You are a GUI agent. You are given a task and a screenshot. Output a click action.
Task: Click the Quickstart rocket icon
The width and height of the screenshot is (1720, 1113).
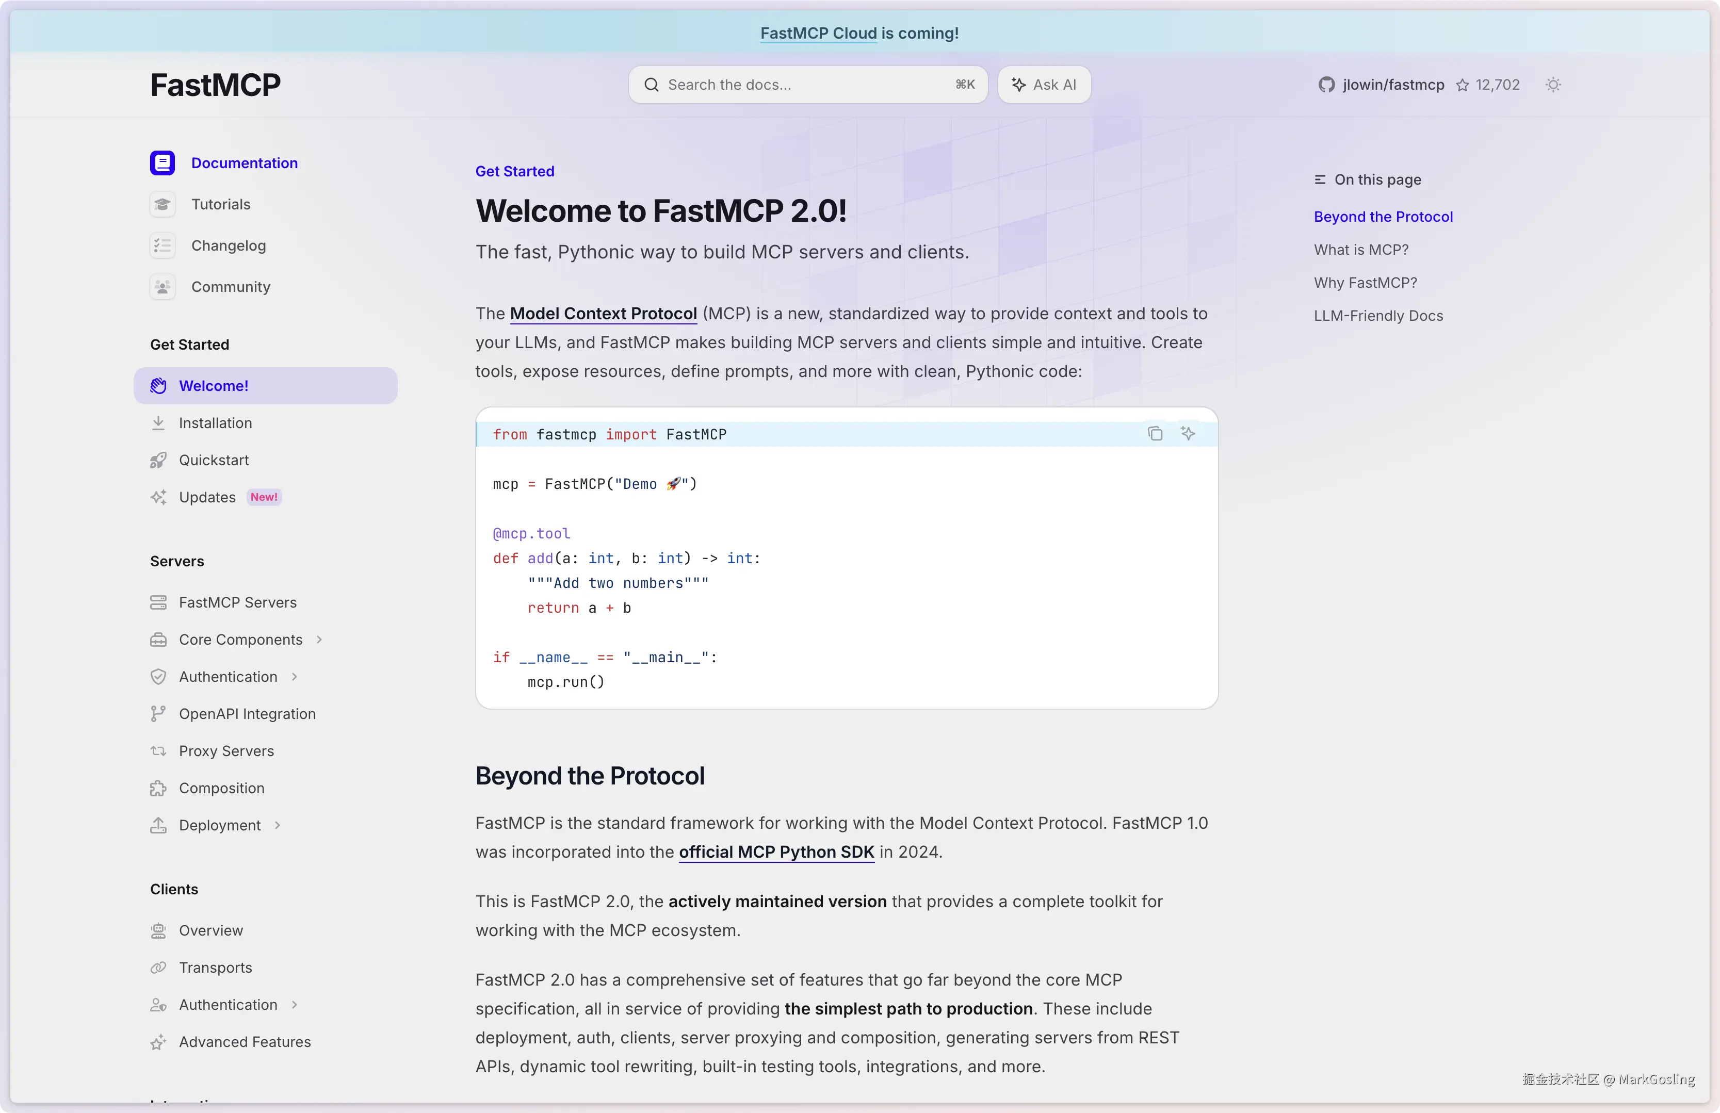click(158, 460)
